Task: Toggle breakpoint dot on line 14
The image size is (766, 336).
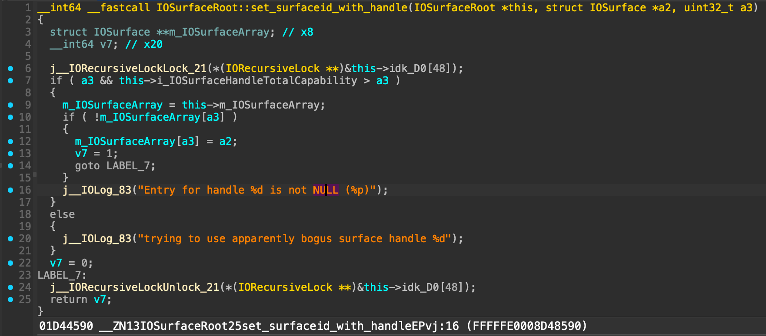Action: 10,166
